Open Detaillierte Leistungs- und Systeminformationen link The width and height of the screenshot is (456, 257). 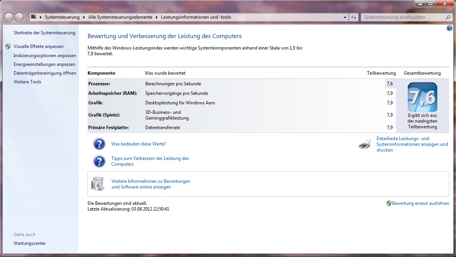point(412,144)
